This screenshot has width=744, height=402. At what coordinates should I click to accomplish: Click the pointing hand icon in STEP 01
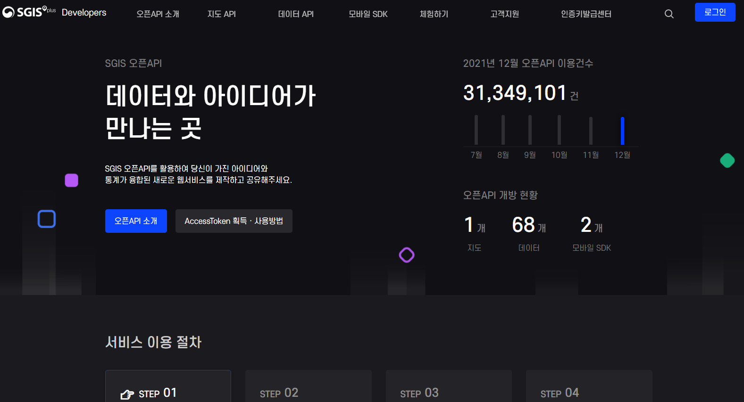pyautogui.click(x=127, y=394)
